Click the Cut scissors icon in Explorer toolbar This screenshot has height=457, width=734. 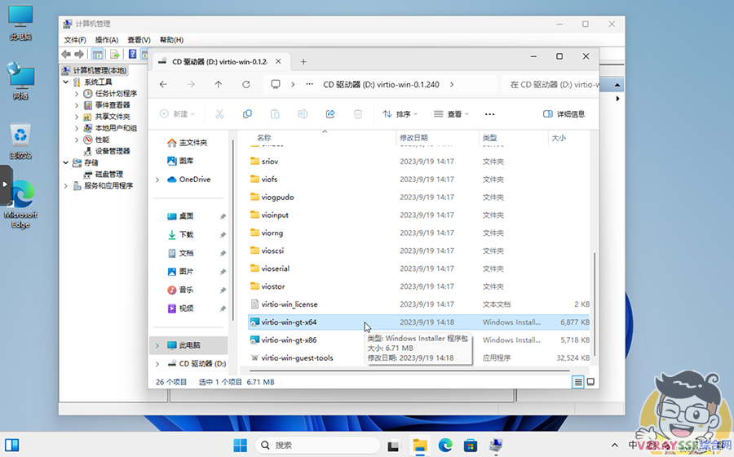pos(219,113)
